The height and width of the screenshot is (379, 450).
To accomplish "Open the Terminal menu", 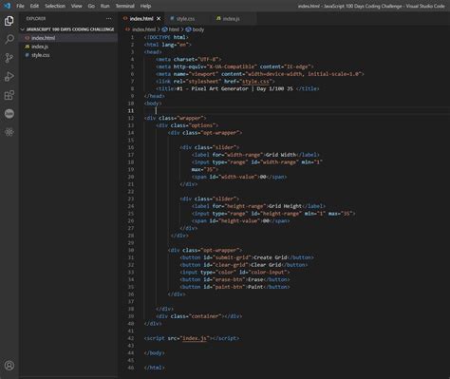I will [x=124, y=6].
